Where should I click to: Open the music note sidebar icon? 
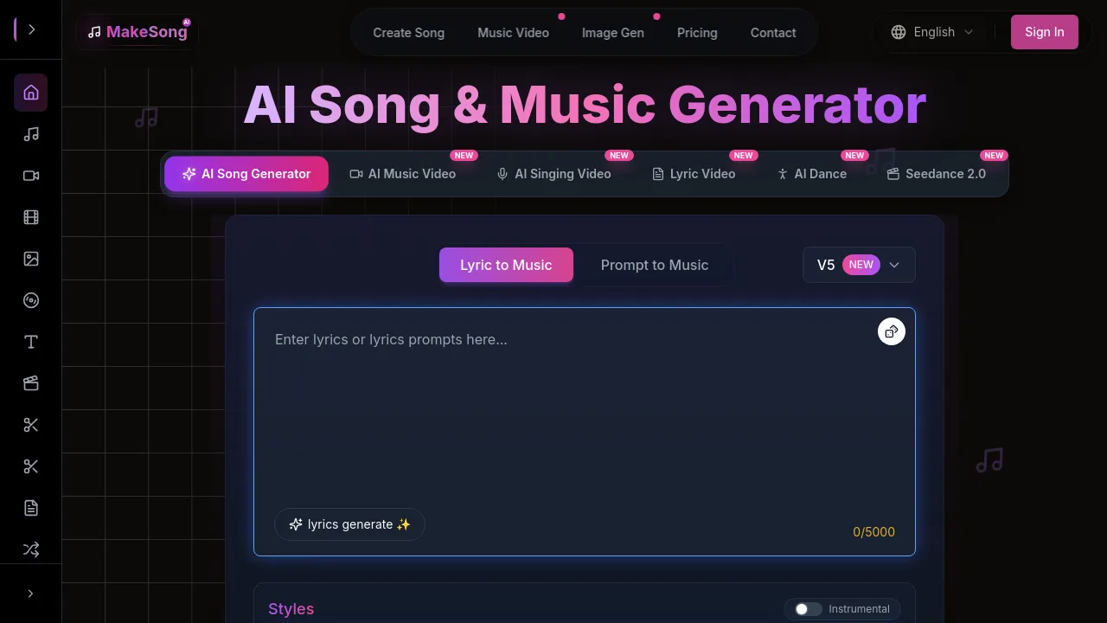tap(30, 134)
